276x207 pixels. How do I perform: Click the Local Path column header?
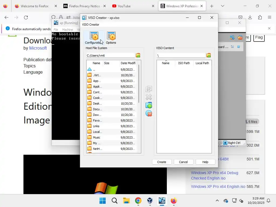pos(202,63)
